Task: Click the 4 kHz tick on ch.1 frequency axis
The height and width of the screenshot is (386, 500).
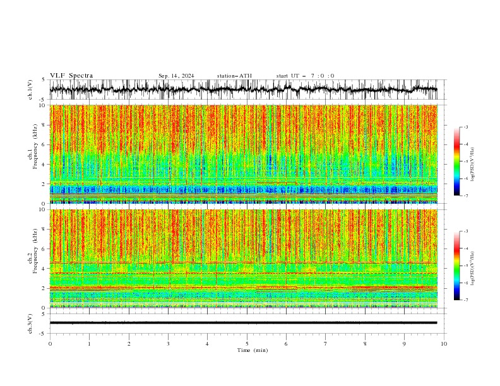Action: click(44, 165)
